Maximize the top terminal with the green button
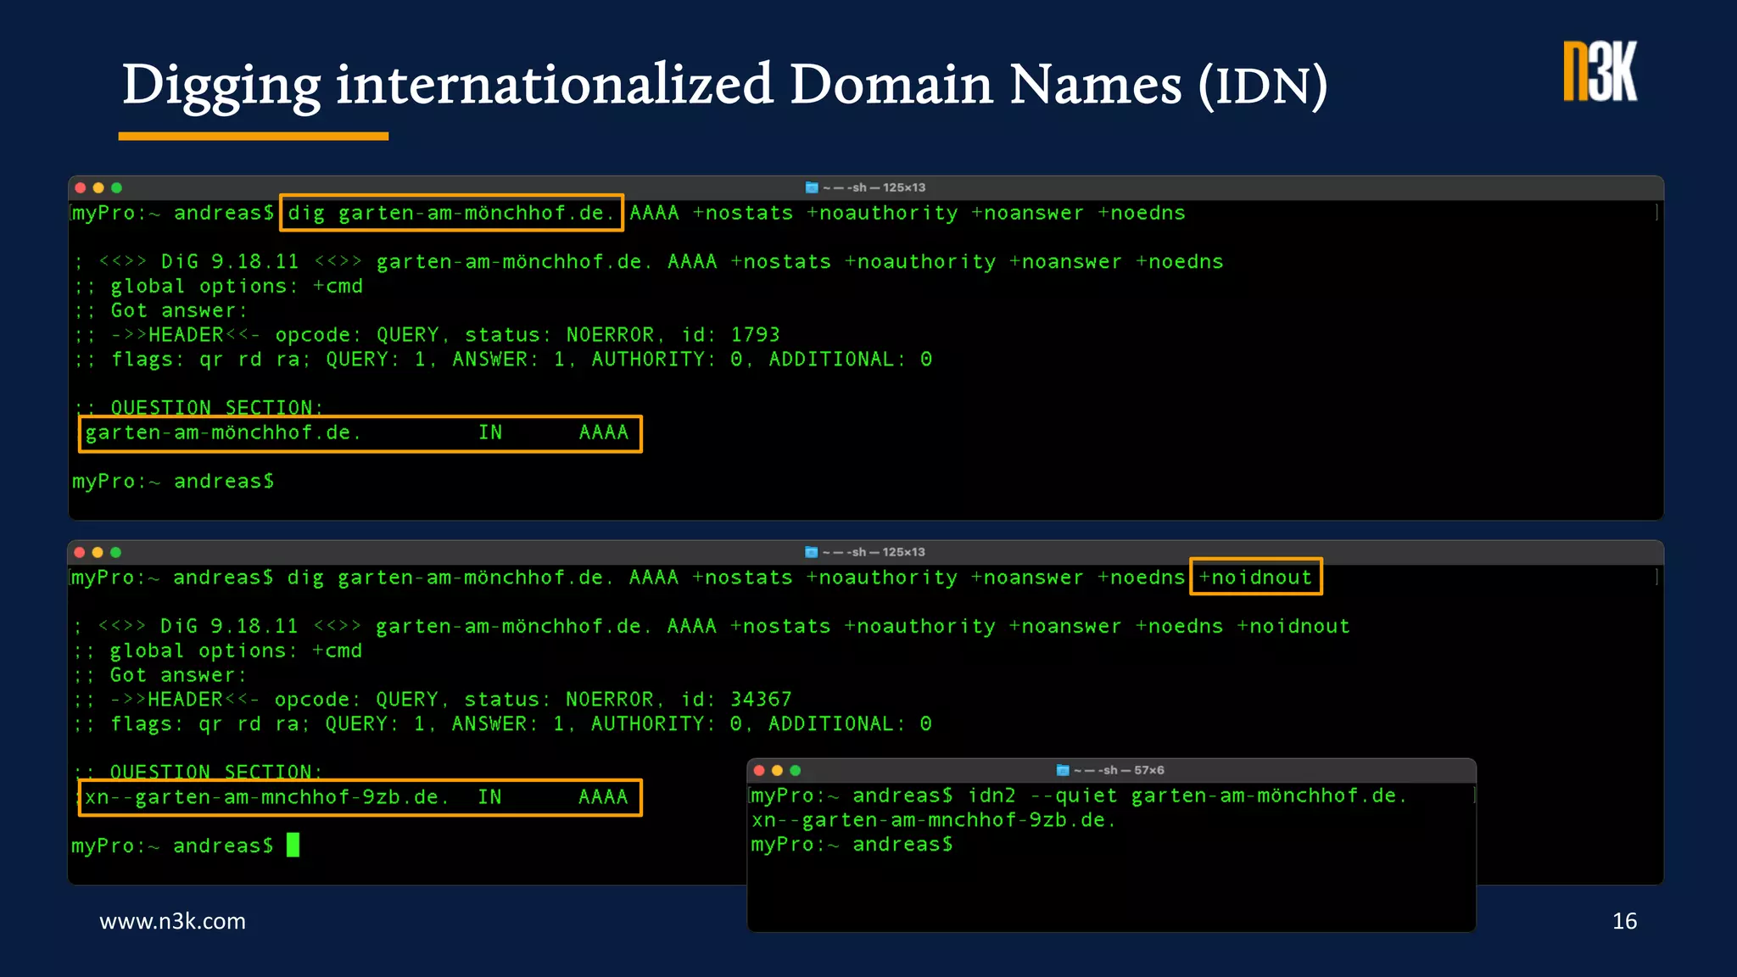1737x977 pixels. point(117,187)
